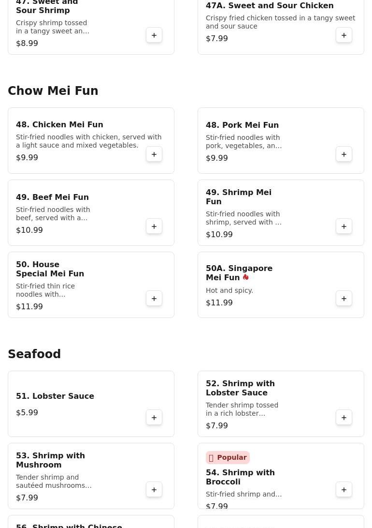Click plus button for Chicken Mei Fun

(x=154, y=154)
